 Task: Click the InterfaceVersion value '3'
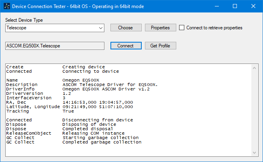[x=64, y=98]
